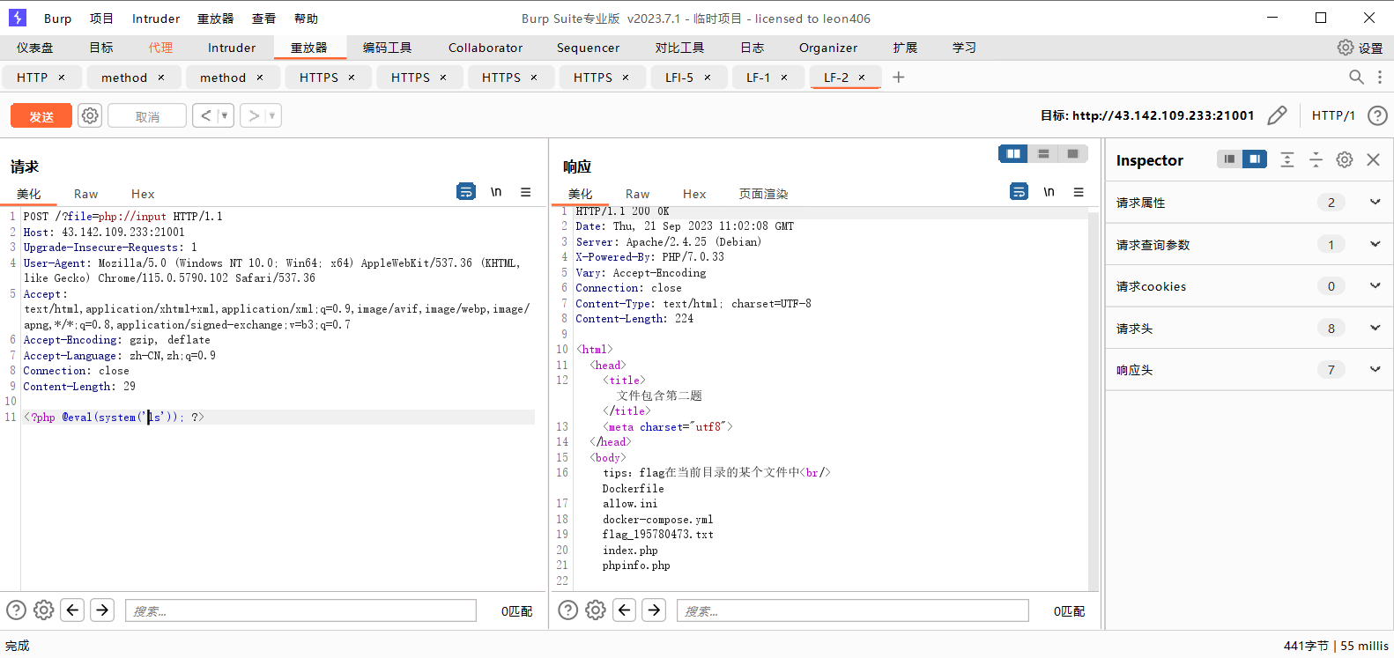Image resolution: width=1394 pixels, height=658 pixels.
Task: Open the Organizer tab
Action: pyautogui.click(x=828, y=48)
